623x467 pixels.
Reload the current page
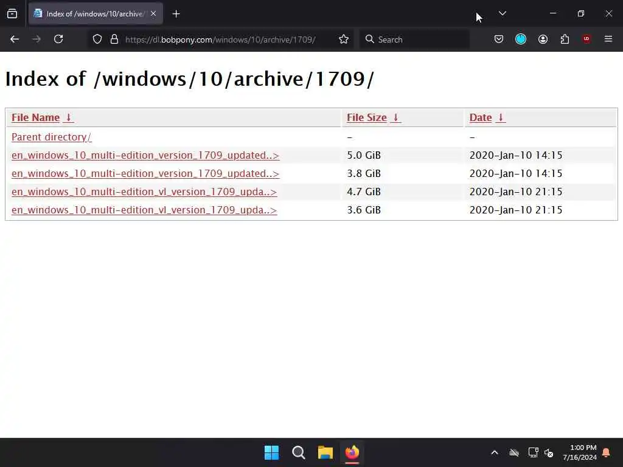coord(58,39)
